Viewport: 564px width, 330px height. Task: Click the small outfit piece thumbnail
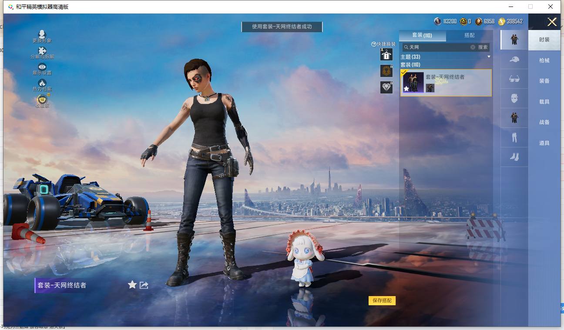coord(430,88)
